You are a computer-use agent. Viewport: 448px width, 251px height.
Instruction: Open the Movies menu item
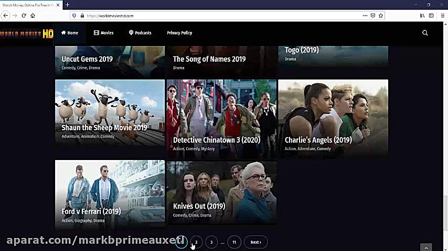[103, 33]
